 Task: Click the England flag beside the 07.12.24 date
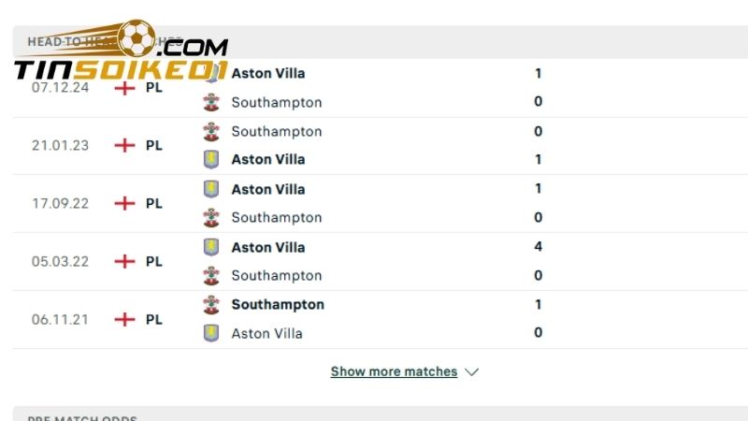coord(124,87)
